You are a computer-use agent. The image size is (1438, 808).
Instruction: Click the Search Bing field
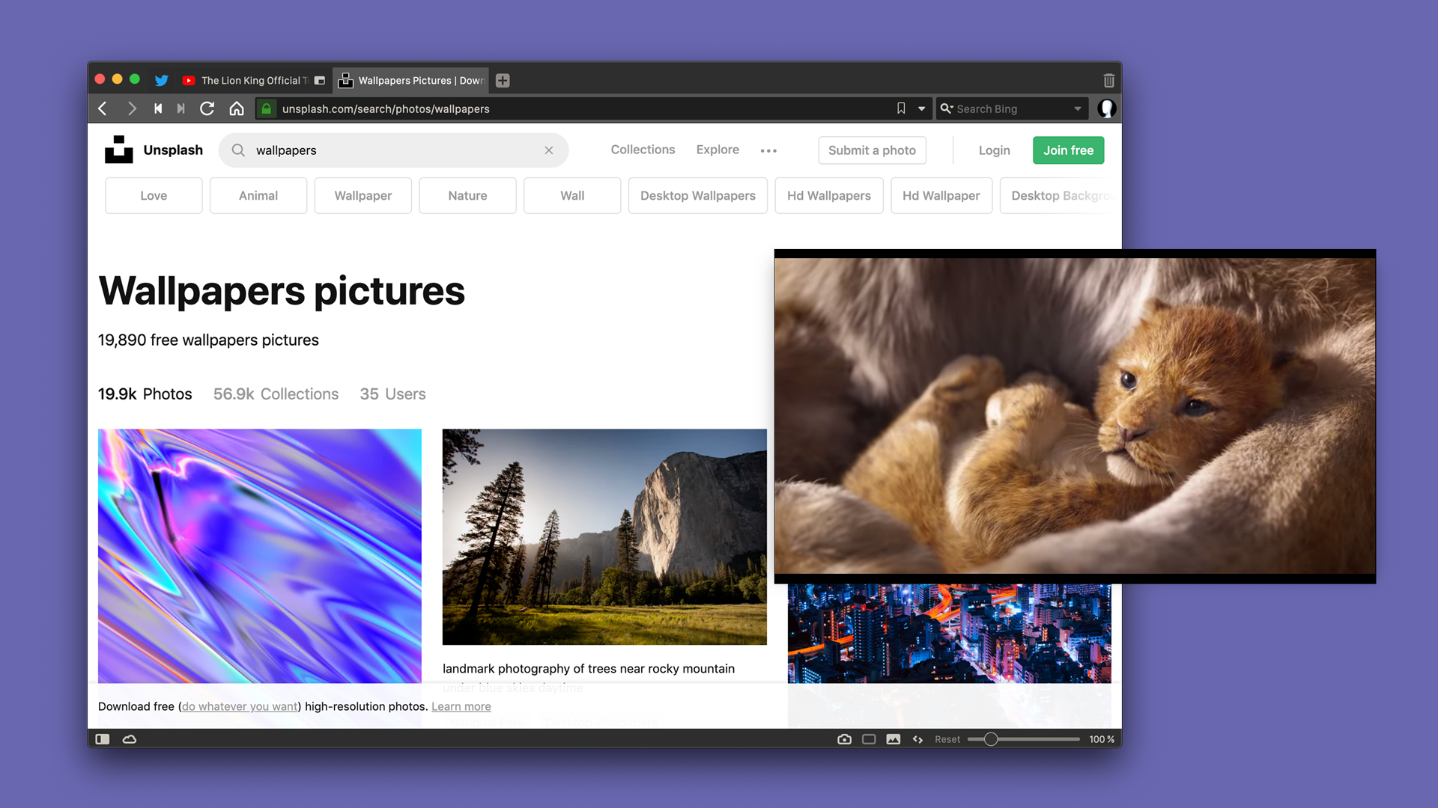(x=1011, y=108)
